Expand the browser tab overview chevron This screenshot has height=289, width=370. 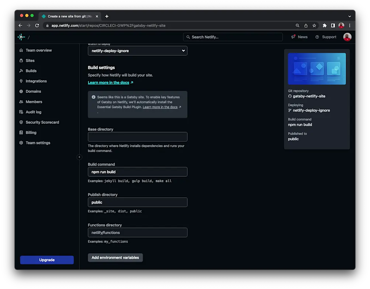[x=349, y=16]
